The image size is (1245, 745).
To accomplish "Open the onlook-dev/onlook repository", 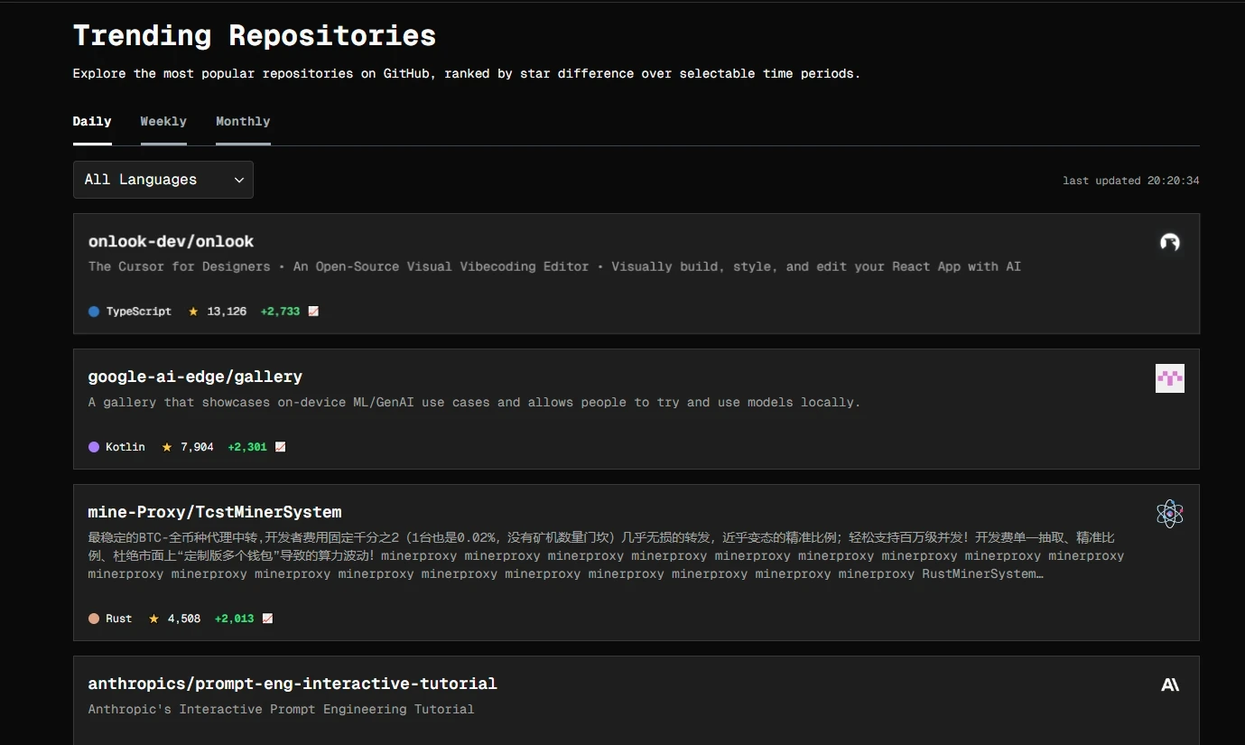I will coord(171,242).
